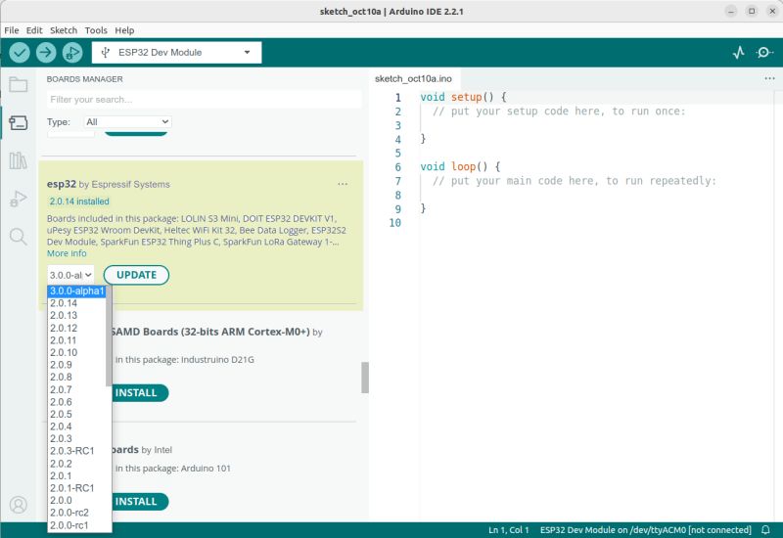Open the Serial Monitor
This screenshot has width=783, height=538.
coord(764,53)
